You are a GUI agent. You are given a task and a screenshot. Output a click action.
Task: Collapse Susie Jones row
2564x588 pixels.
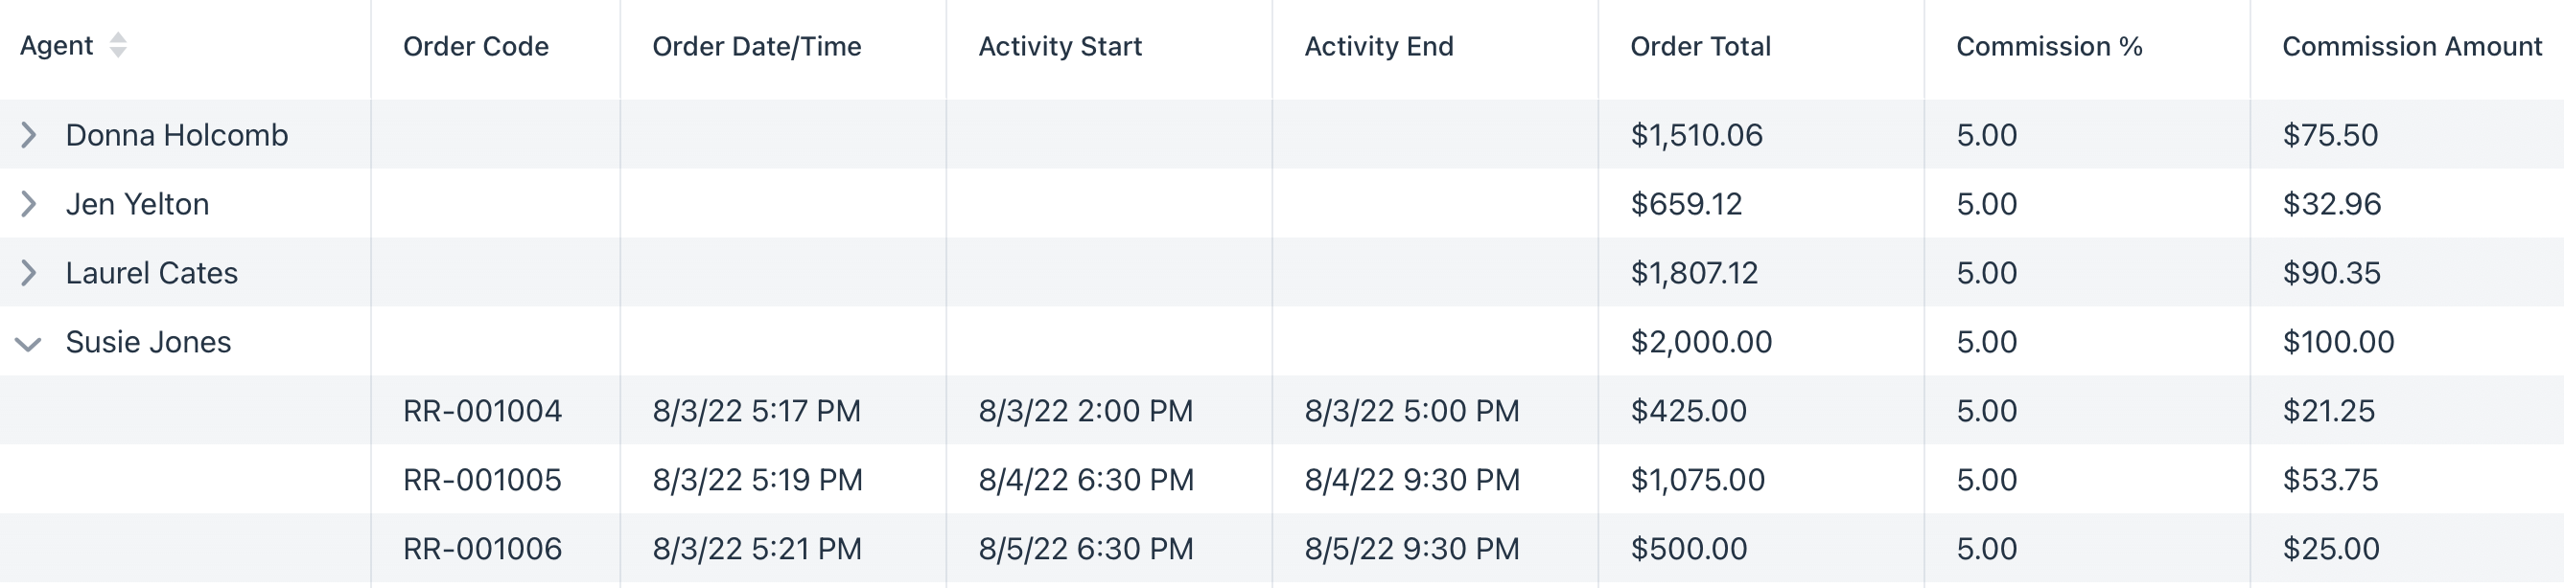click(29, 344)
